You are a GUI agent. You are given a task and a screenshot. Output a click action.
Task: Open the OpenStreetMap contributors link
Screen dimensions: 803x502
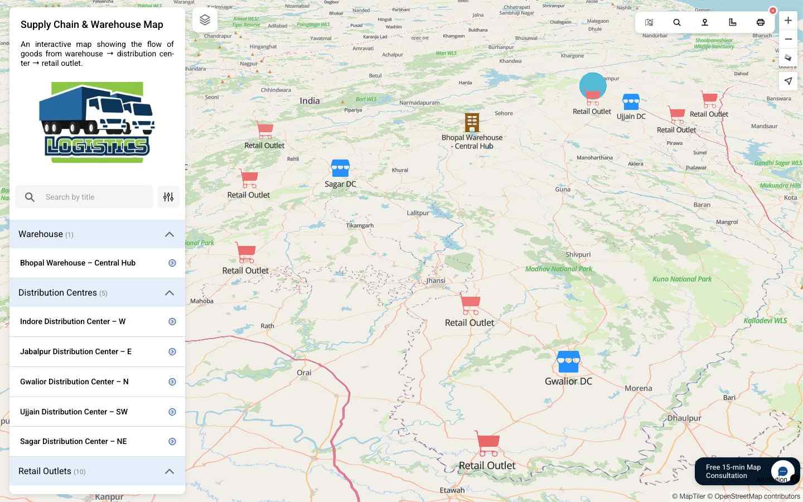coord(754,496)
